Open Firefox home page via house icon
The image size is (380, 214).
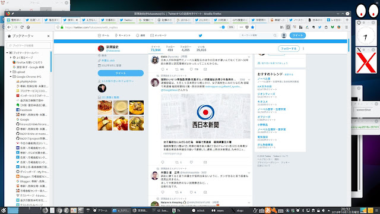28,27
